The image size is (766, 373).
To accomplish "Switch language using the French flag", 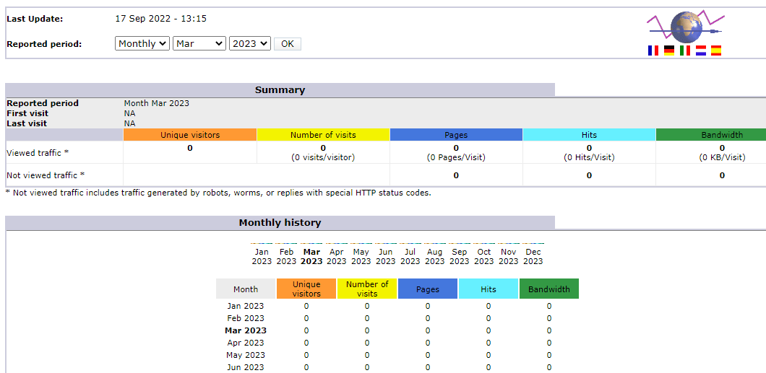I will click(x=653, y=51).
